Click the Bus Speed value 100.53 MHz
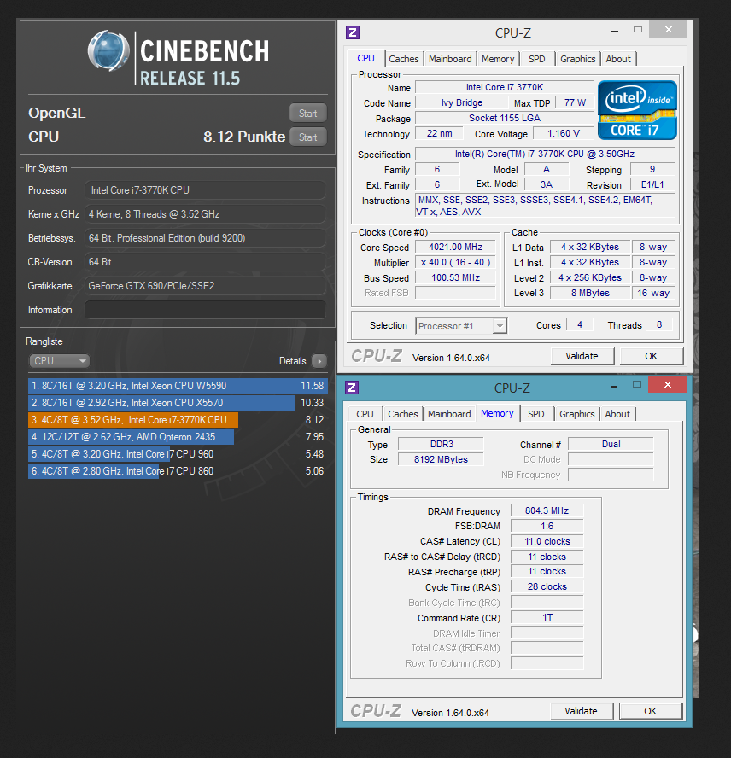 click(455, 278)
